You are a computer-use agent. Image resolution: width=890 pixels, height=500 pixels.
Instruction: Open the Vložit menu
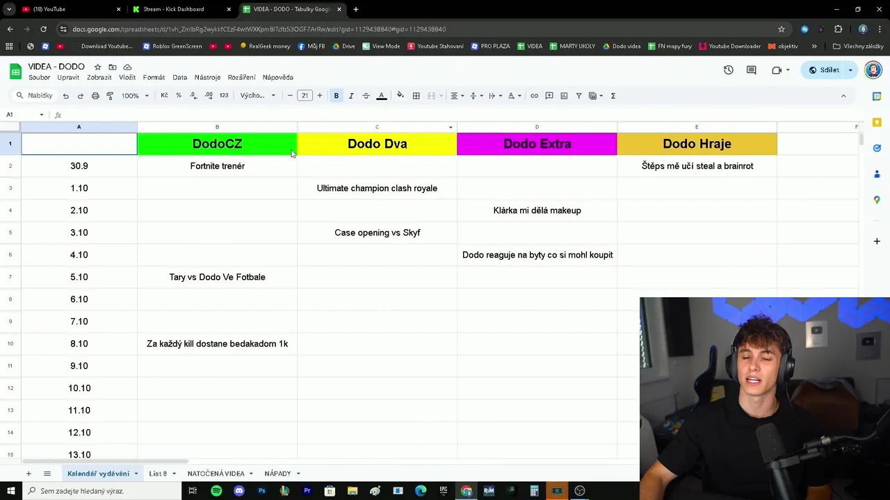click(x=127, y=78)
